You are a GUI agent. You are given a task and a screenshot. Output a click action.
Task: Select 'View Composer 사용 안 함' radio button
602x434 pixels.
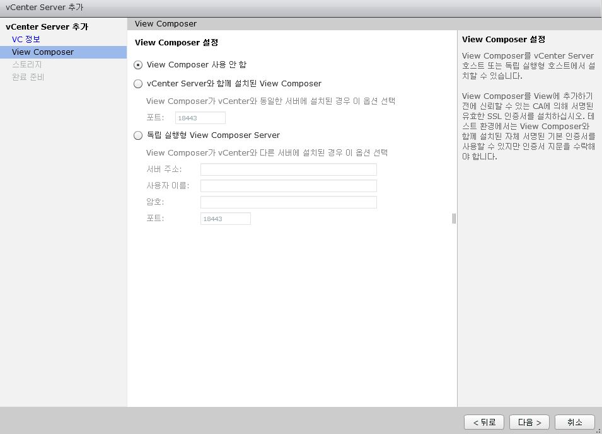pyautogui.click(x=138, y=65)
